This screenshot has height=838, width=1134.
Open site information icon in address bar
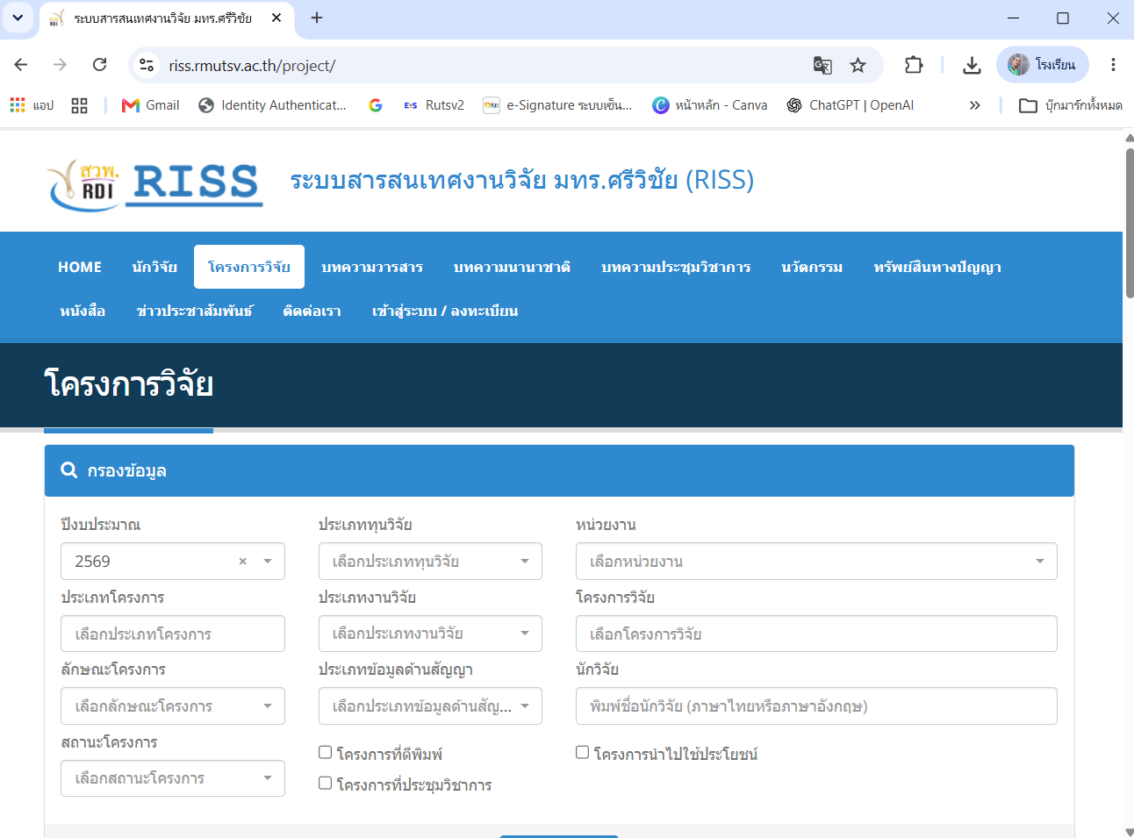point(147,65)
